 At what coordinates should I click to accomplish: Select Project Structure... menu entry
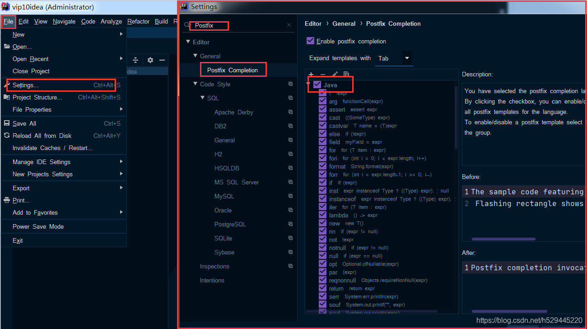pyautogui.click(x=63, y=97)
